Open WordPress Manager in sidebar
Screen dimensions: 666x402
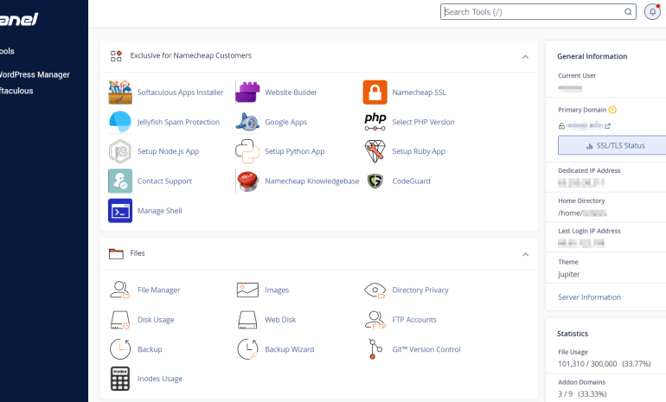point(35,74)
